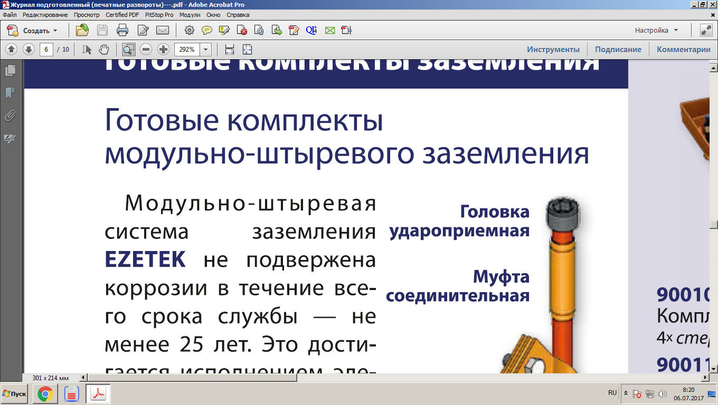The height and width of the screenshot is (405, 718).
Task: Open the Инструменты pane
Action: coord(553,50)
